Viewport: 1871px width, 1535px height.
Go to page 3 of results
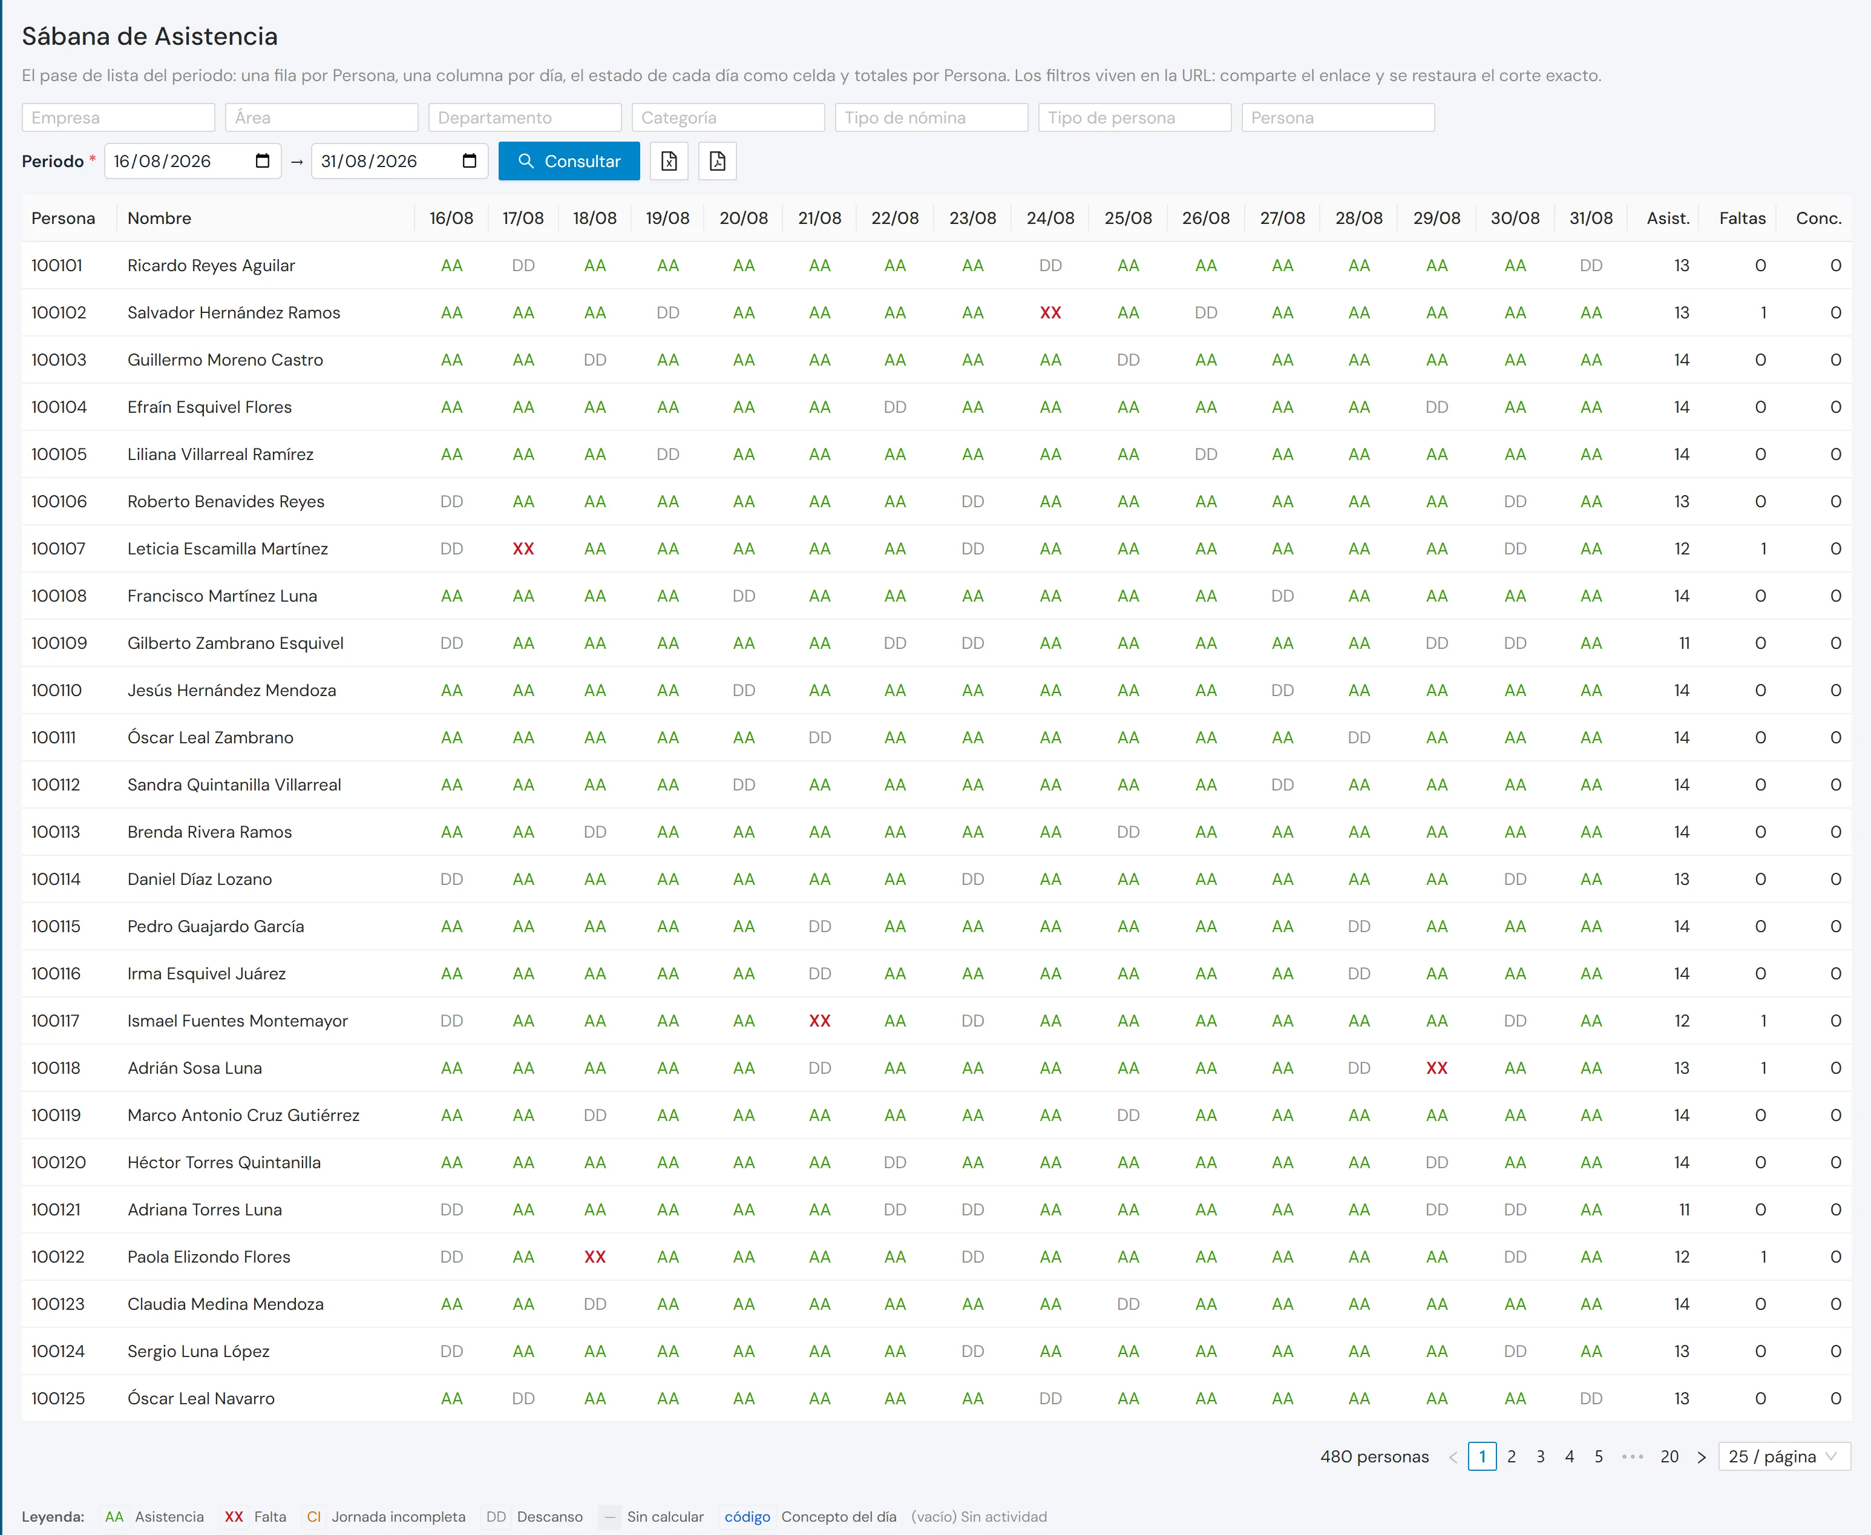point(1541,1456)
